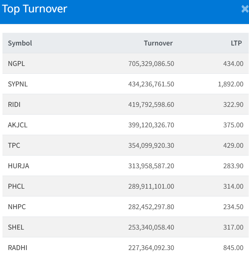249x255 pixels.
Task: Click the Symbol column header
Action: tap(20, 43)
